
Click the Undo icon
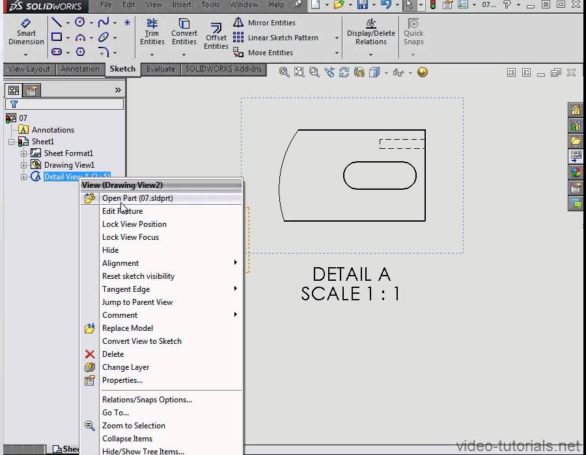(386, 5)
